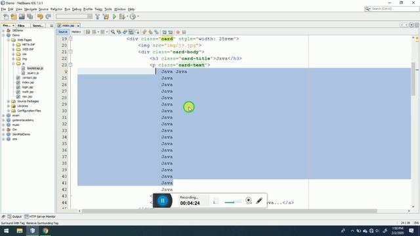Viewport: 420px width, 236px height.
Task: Open the project configuration combo box
Action: click(x=73, y=16)
